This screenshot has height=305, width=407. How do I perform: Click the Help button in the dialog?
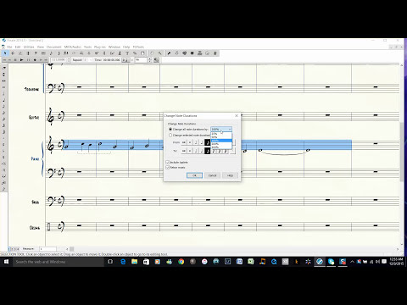[231, 175]
